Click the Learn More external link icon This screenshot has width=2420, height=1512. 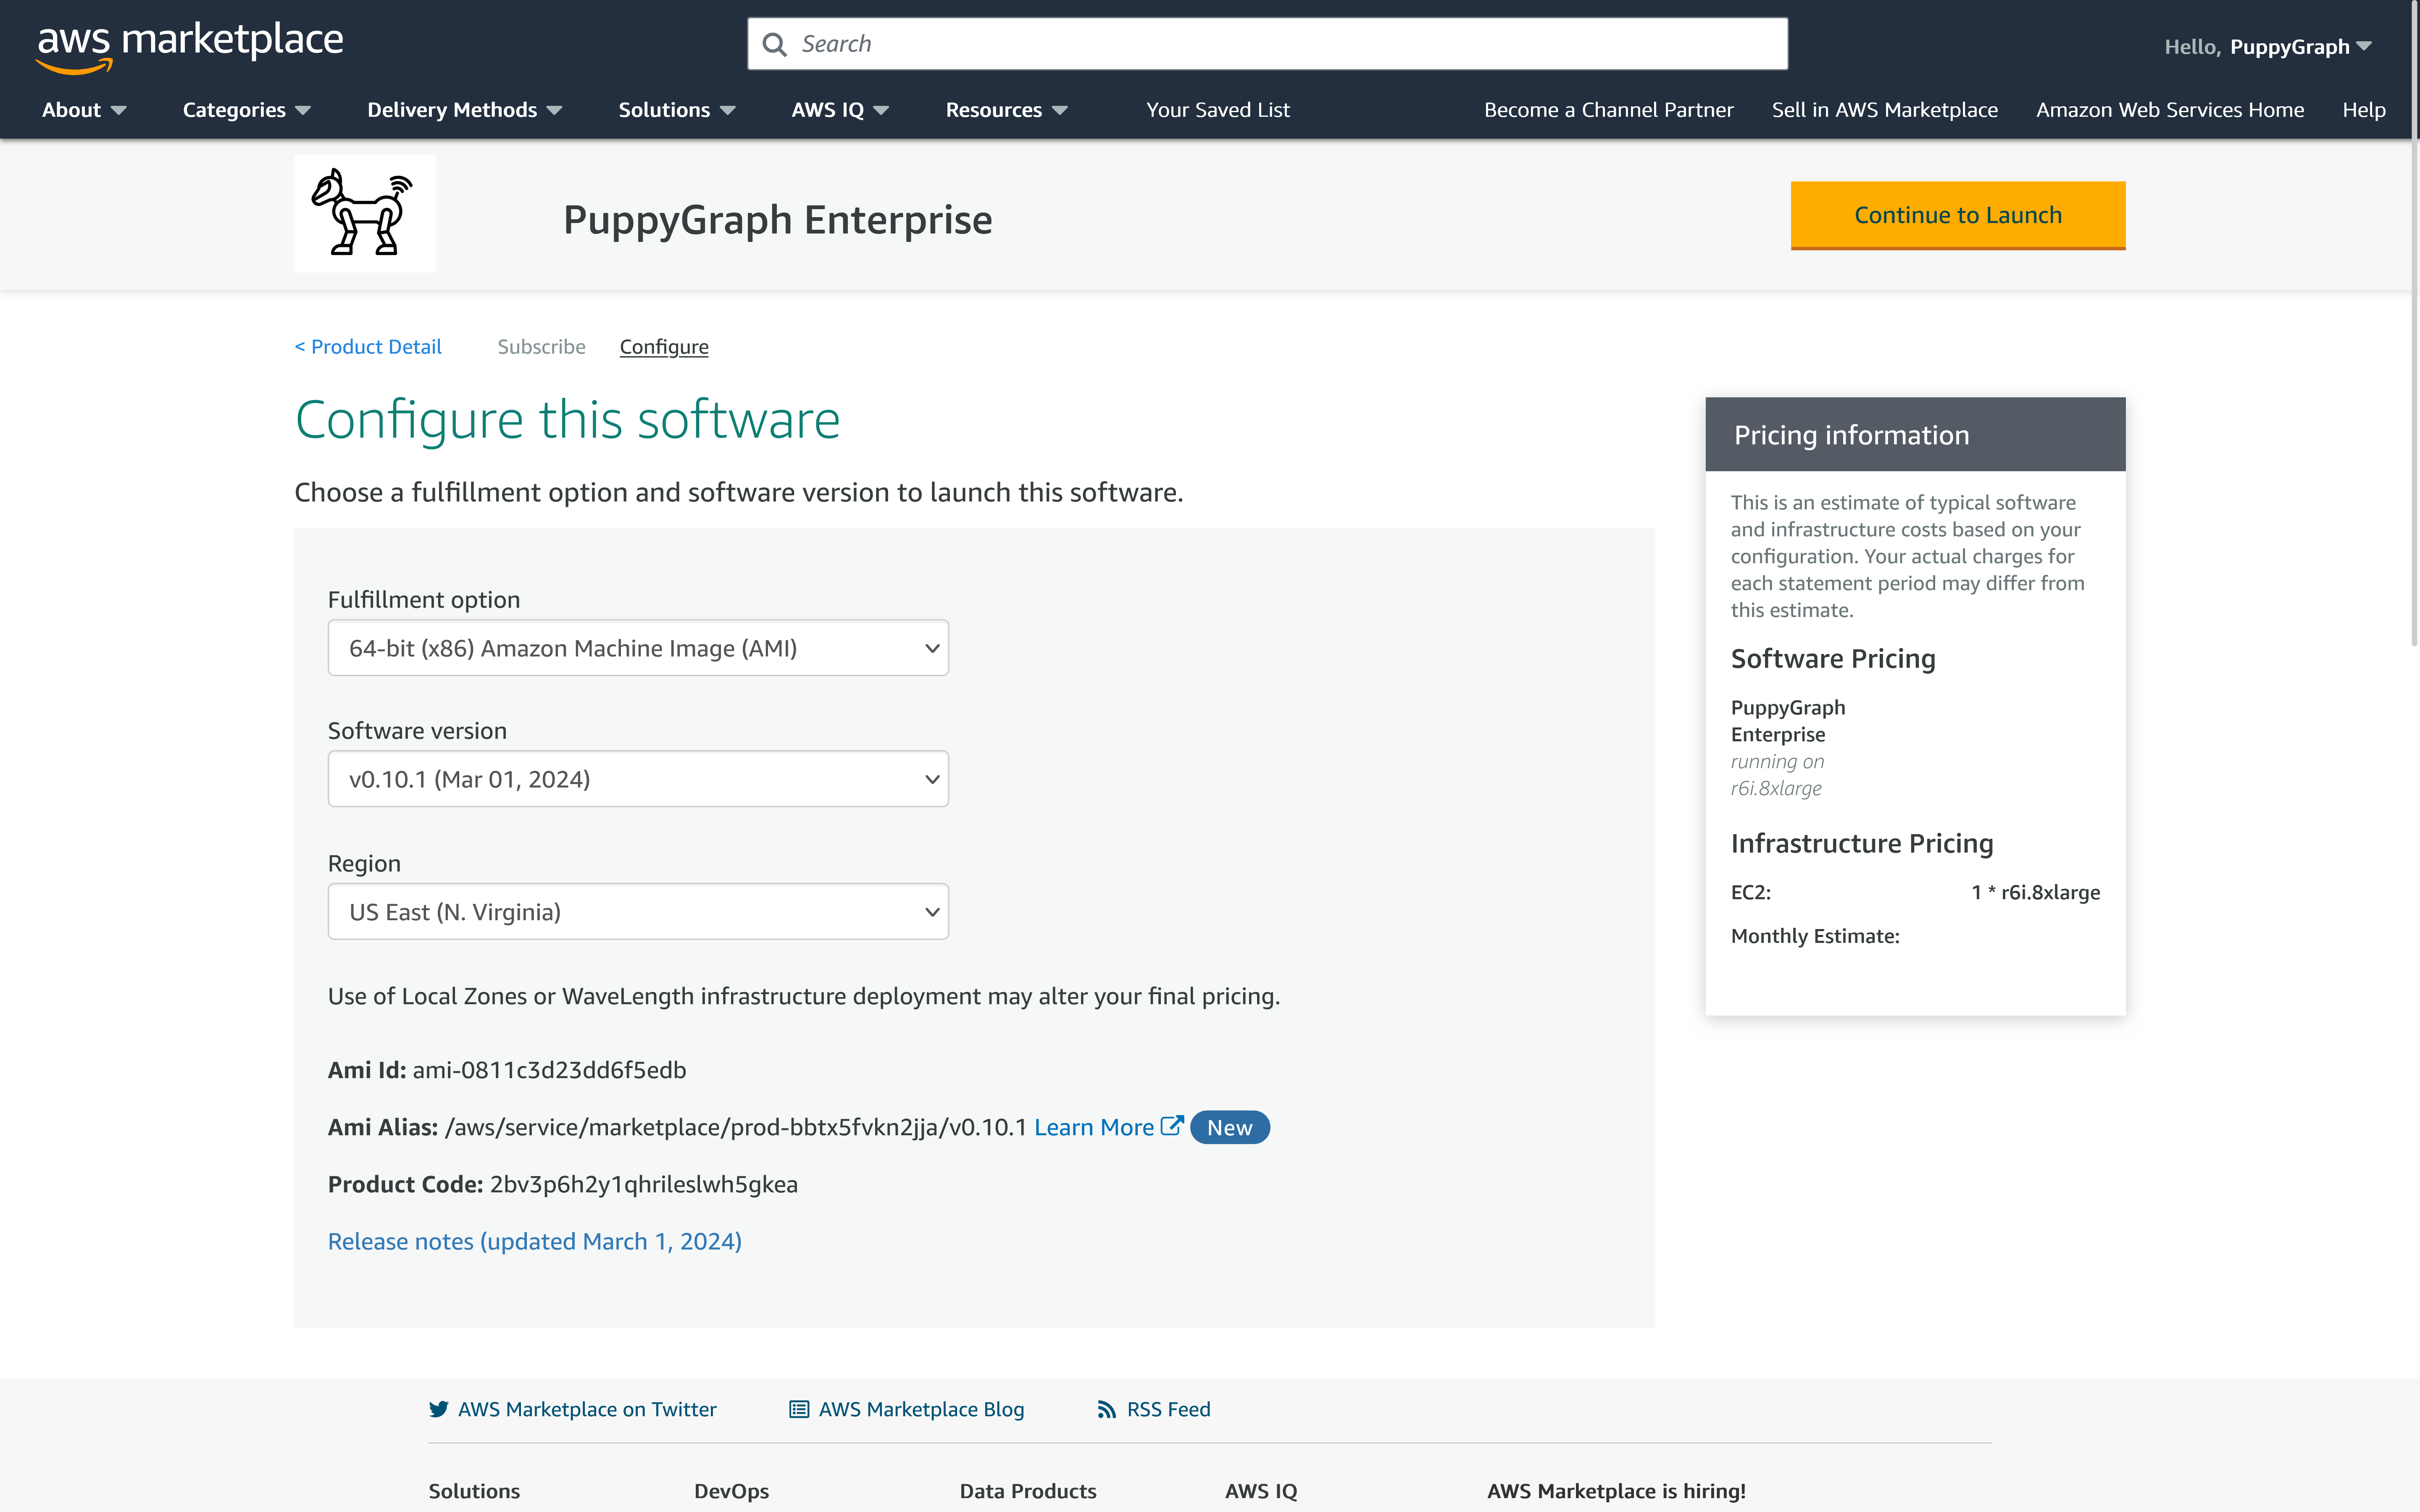click(x=1171, y=1127)
